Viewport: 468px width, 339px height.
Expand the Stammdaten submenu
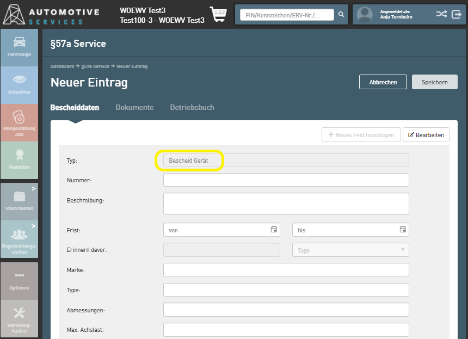pos(19,200)
